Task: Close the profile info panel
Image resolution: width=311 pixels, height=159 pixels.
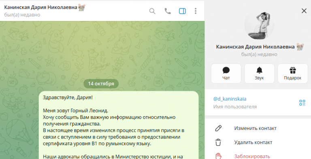Action: [304, 11]
